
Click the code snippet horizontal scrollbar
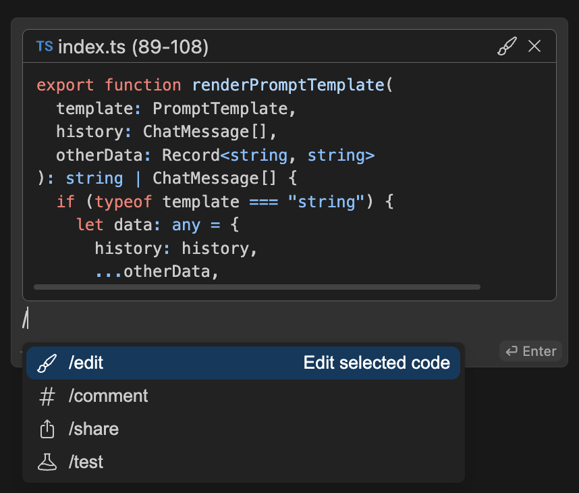click(x=256, y=287)
